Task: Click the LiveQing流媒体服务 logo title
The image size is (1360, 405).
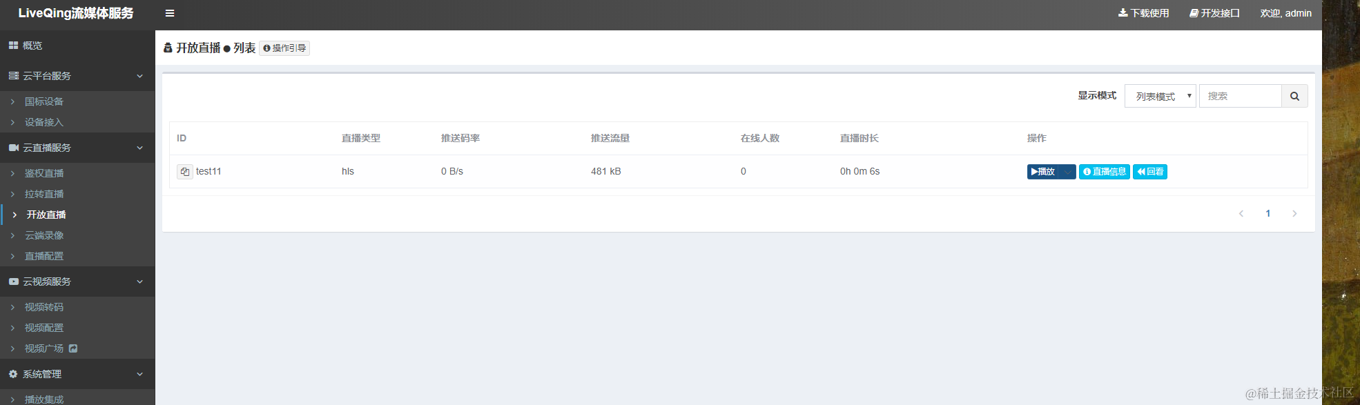Action: coord(76,13)
